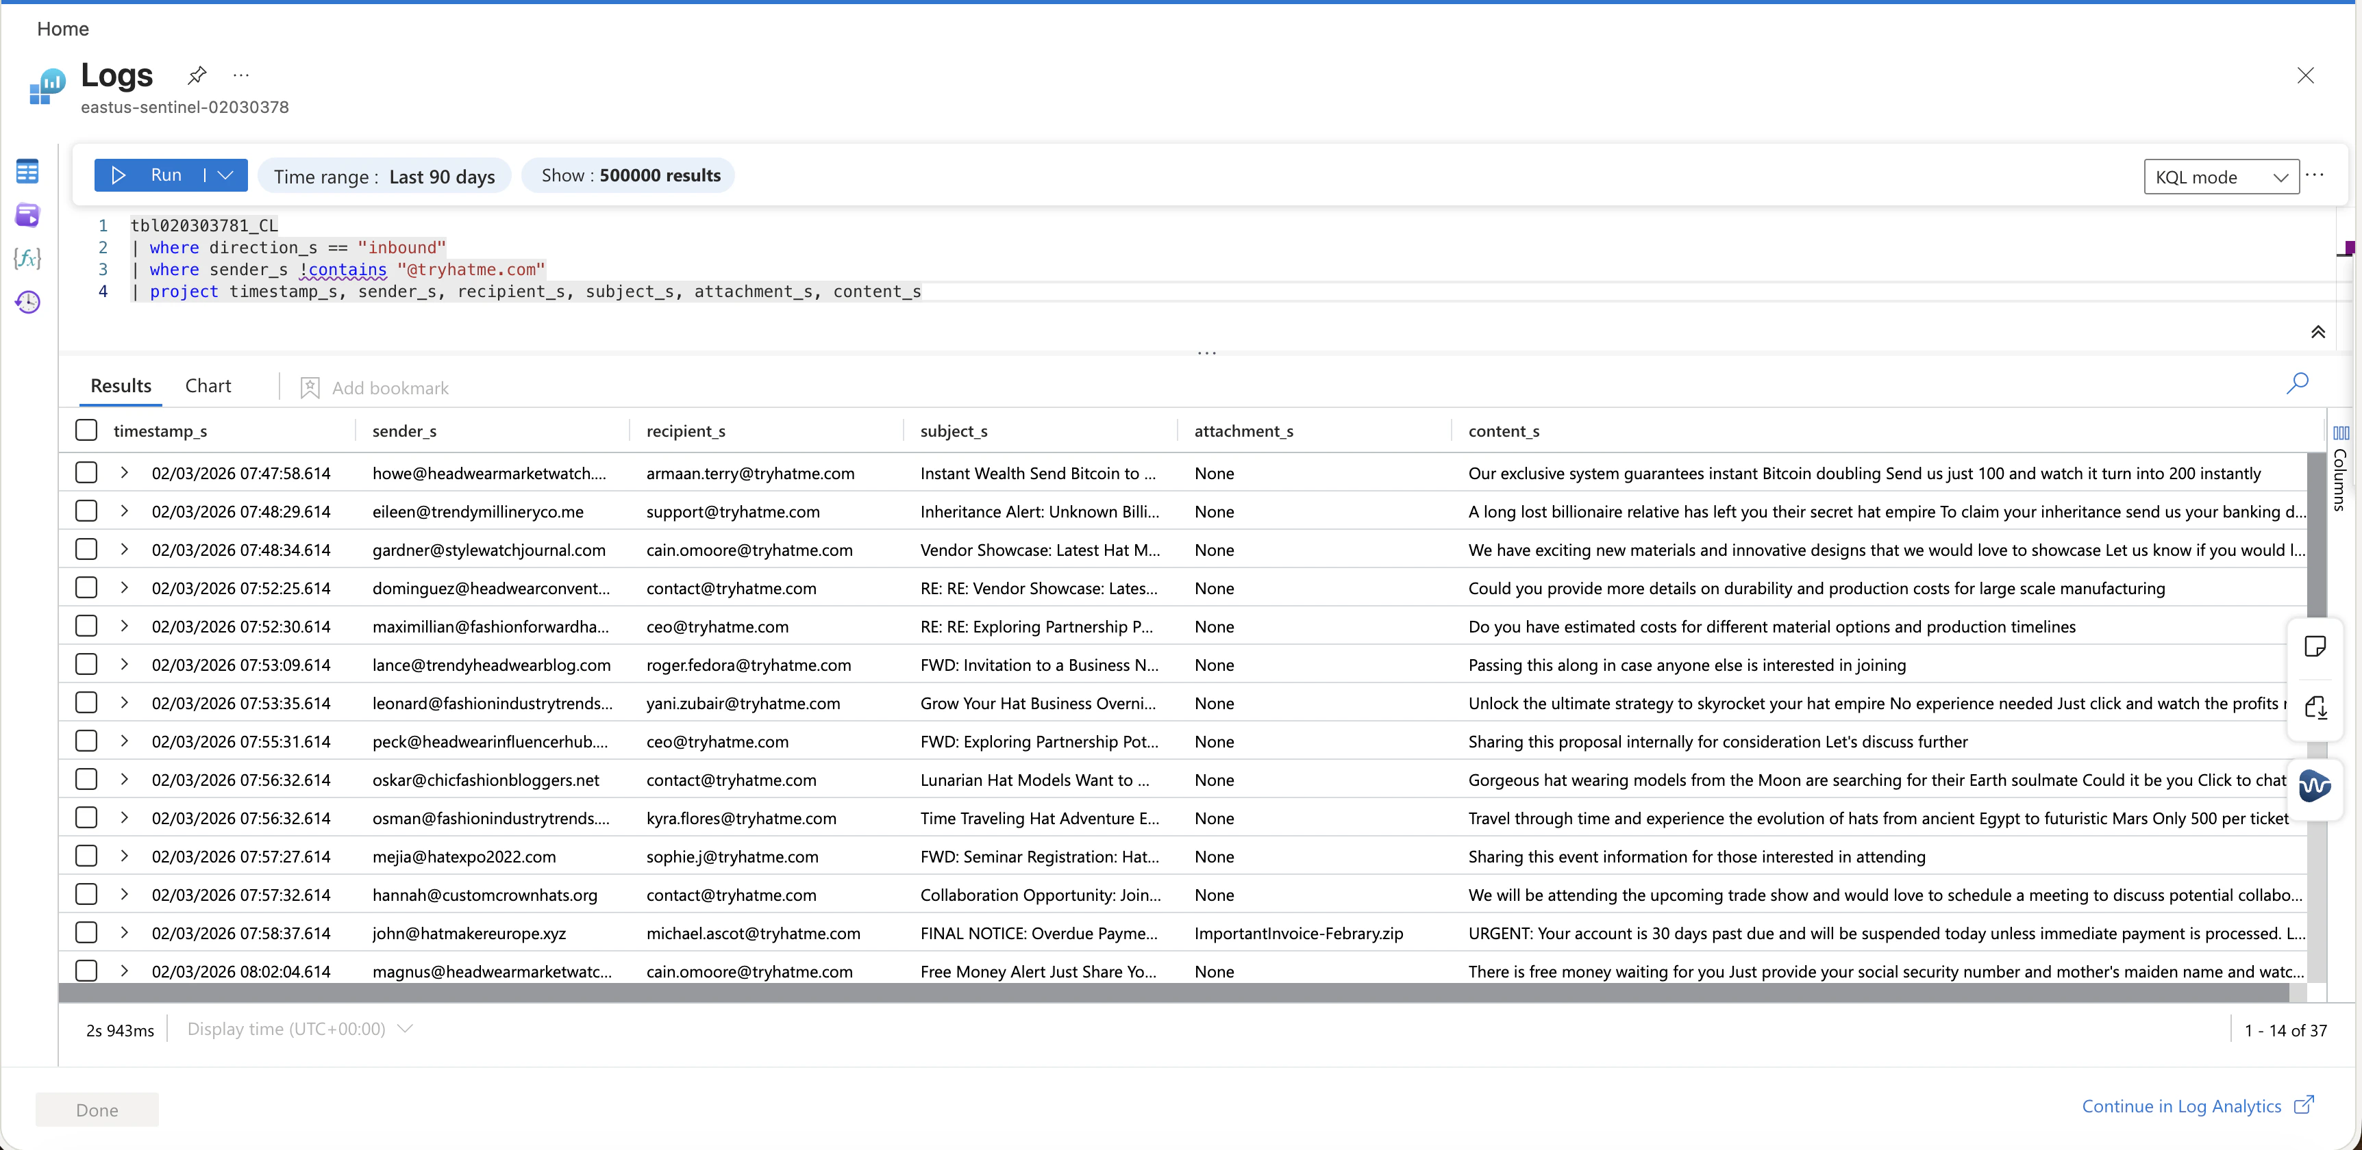Select the michael.ascot@tryhatme.com recipient cell

tap(753, 933)
